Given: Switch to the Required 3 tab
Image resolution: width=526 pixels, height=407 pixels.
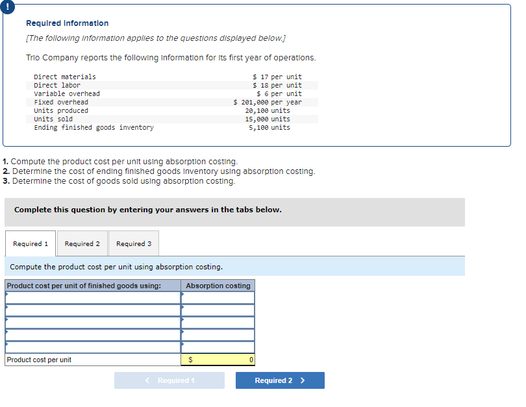Looking at the screenshot, I should point(133,243).
